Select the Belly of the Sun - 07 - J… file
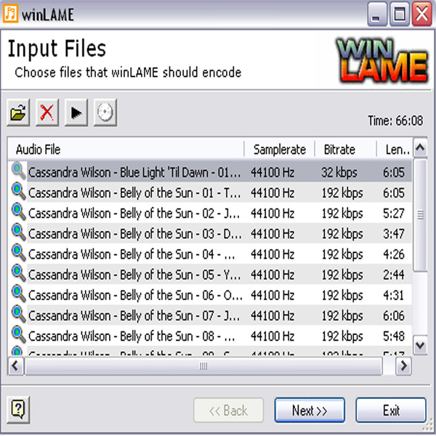 [134, 316]
